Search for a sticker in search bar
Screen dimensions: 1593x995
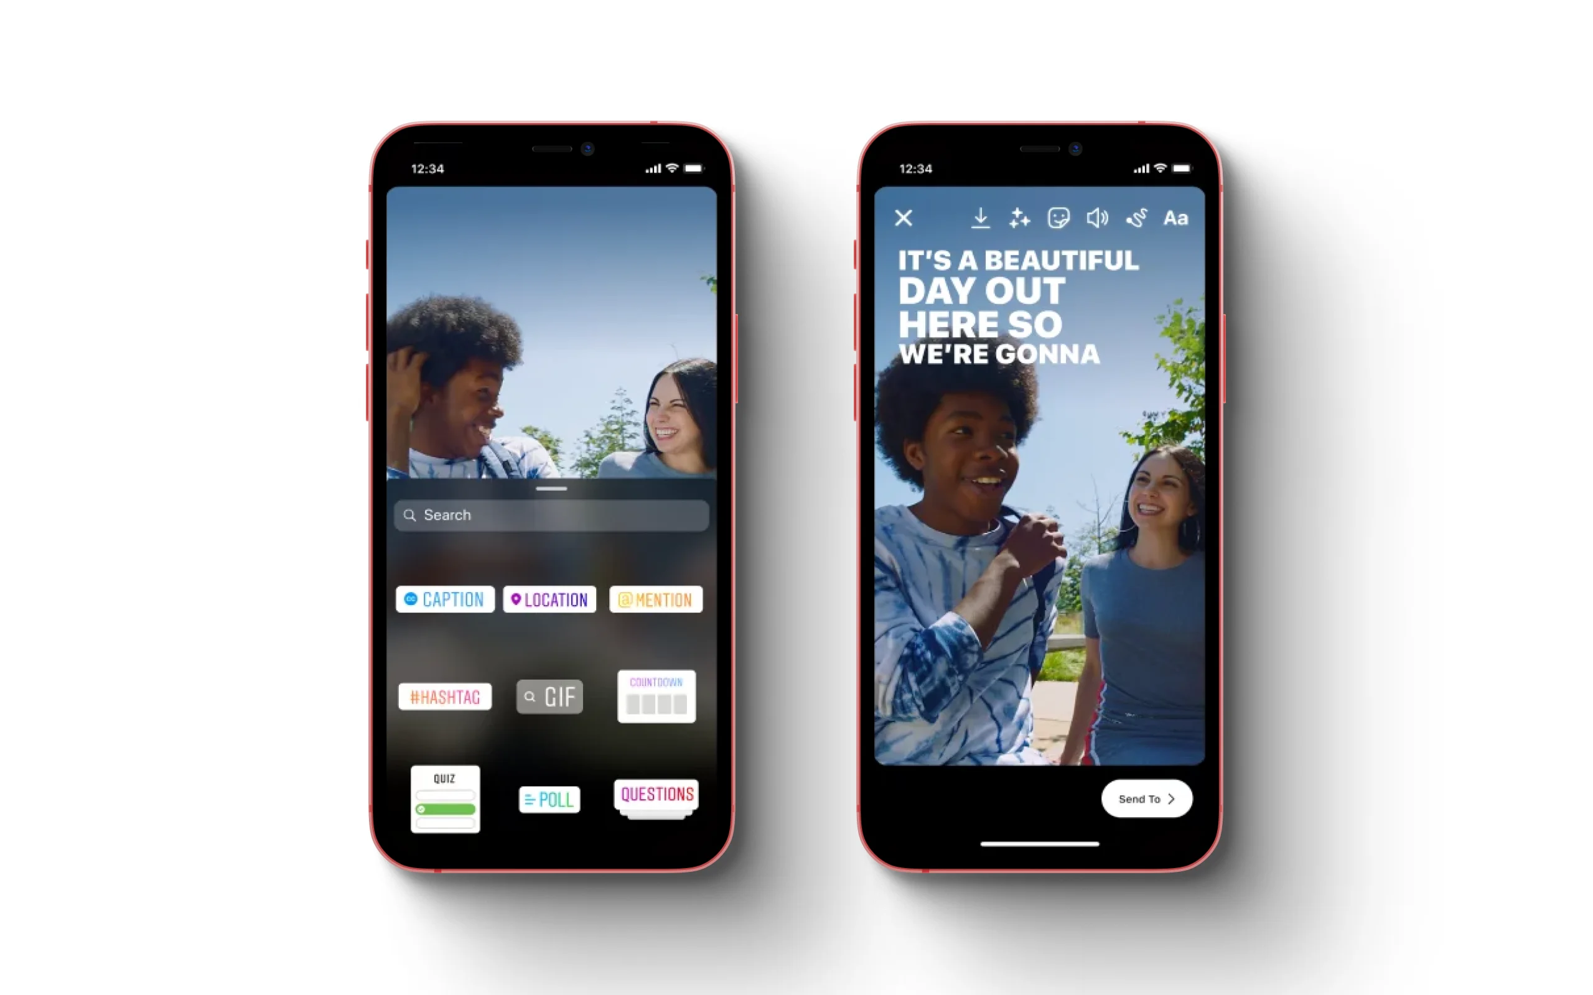555,515
